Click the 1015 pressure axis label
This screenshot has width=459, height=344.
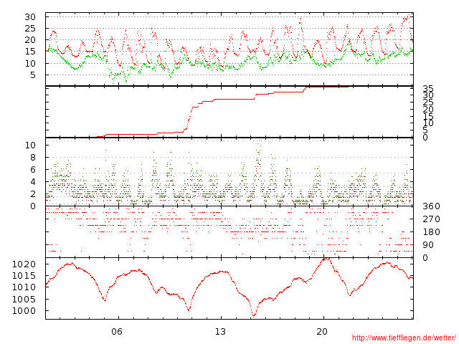tap(24, 276)
